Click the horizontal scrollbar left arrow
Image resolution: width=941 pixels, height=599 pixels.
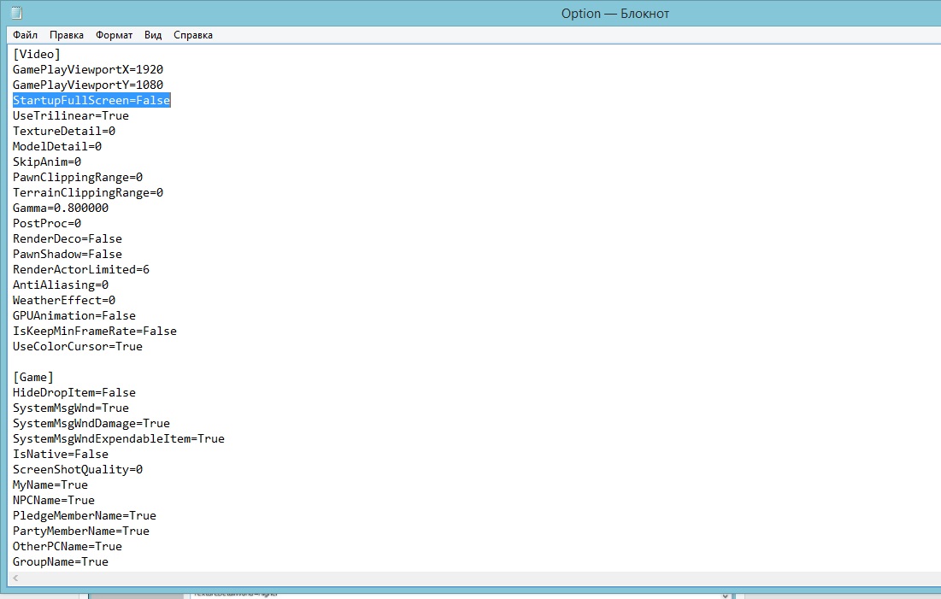(x=15, y=578)
